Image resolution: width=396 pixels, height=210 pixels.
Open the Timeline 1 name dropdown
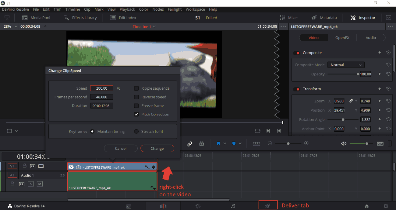(x=144, y=26)
